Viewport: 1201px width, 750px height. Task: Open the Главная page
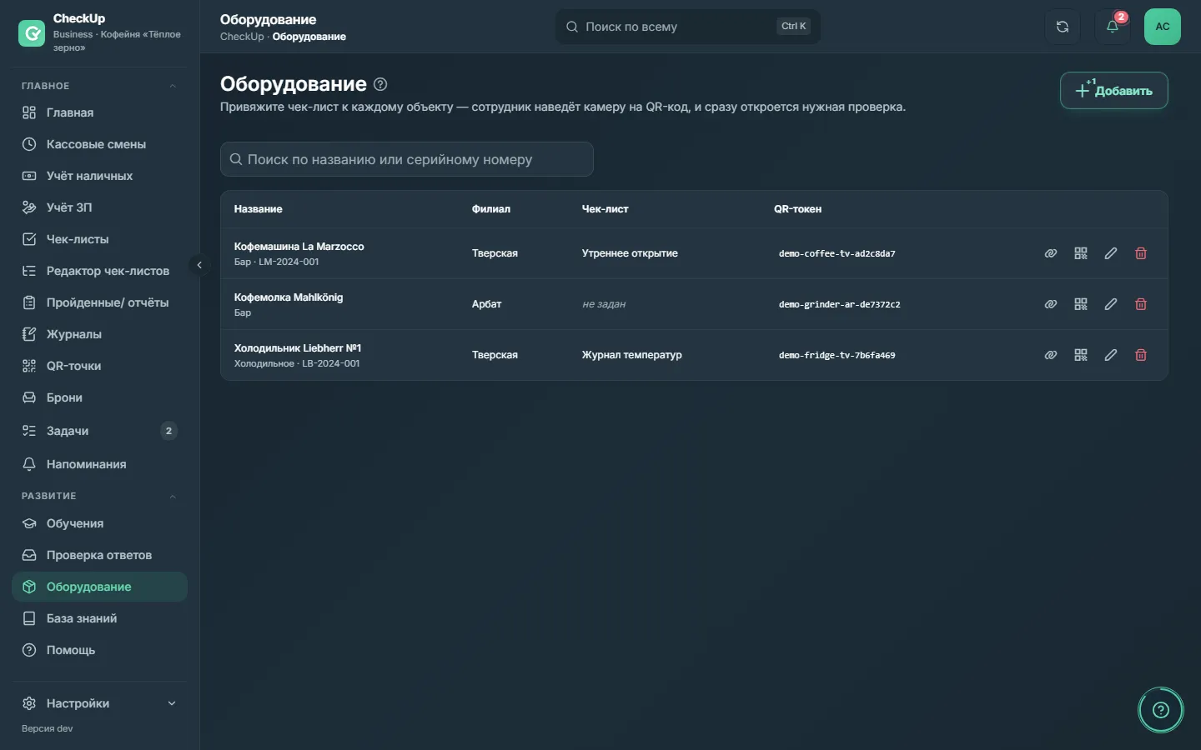pos(100,112)
